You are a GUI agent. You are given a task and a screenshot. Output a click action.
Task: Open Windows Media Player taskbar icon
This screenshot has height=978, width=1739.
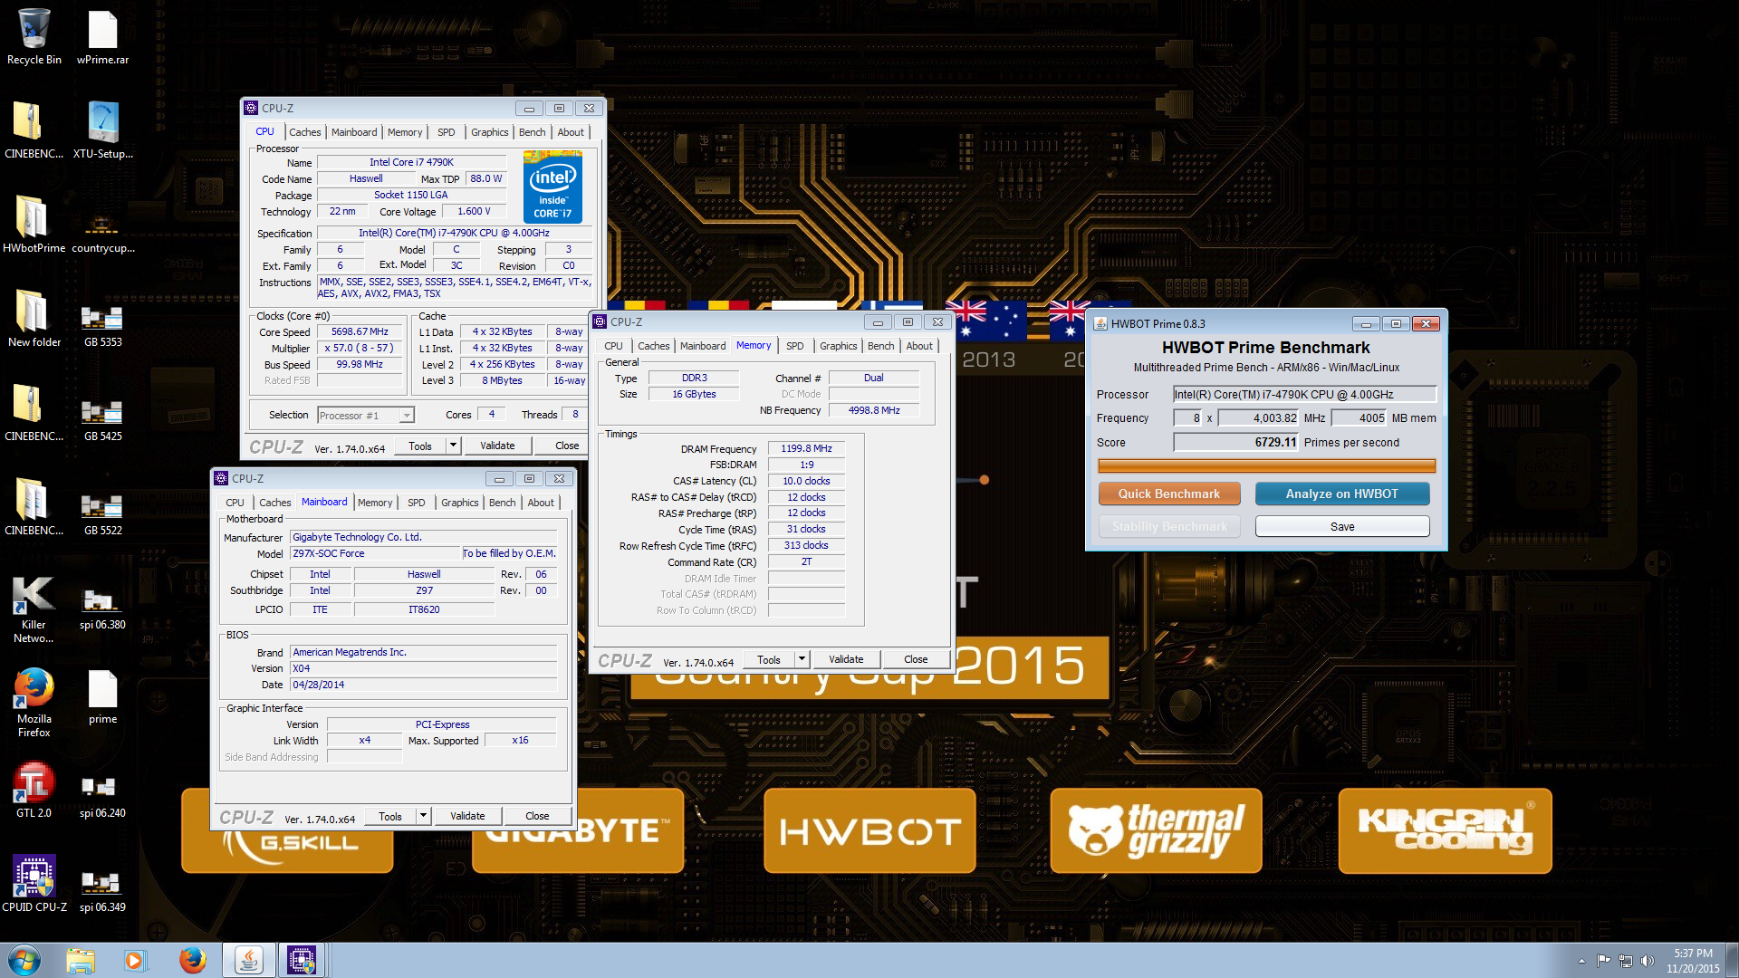[135, 960]
